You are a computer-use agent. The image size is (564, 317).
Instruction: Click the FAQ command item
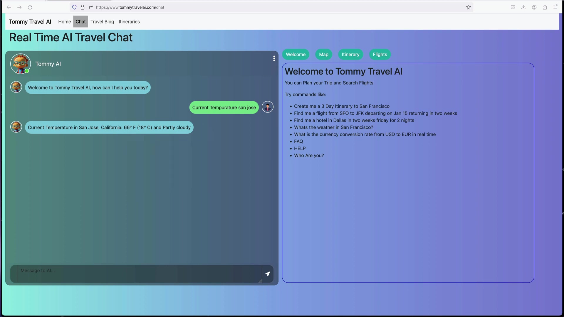[x=298, y=141]
